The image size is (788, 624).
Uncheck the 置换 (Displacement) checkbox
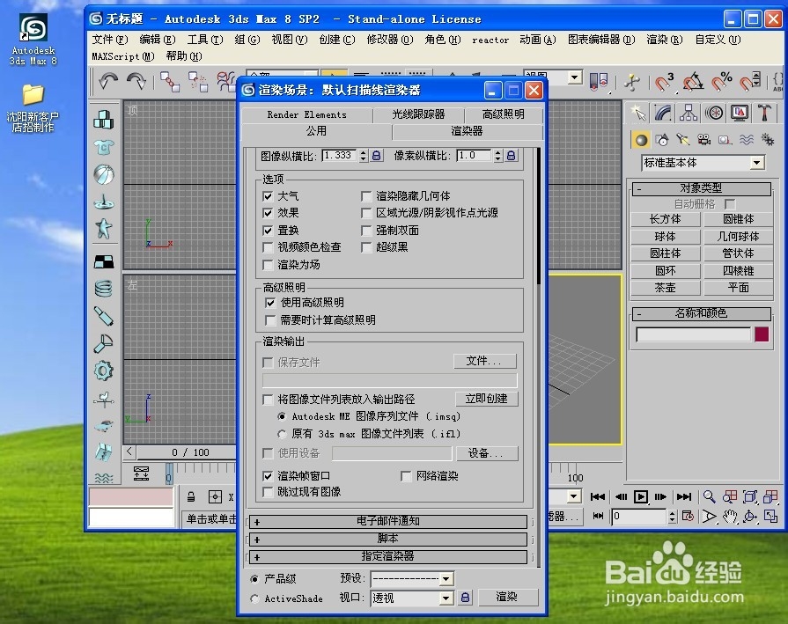point(268,231)
